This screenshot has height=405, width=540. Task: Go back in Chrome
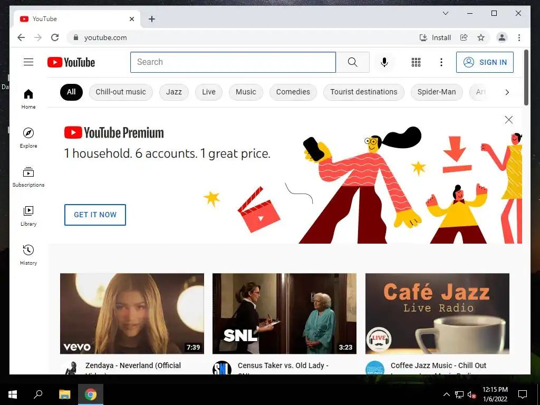[21, 37]
